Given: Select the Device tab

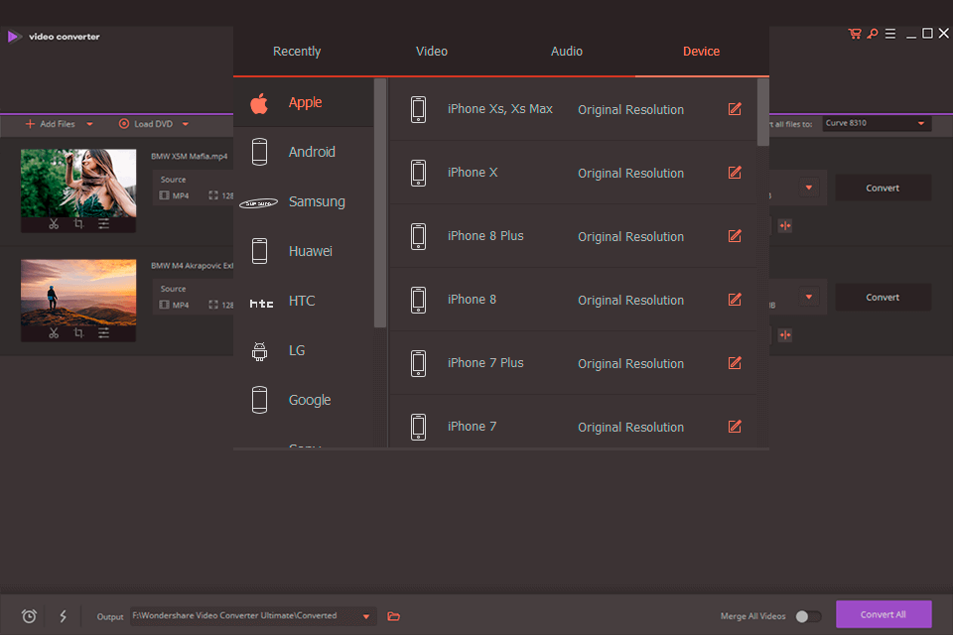Looking at the screenshot, I should (x=702, y=51).
